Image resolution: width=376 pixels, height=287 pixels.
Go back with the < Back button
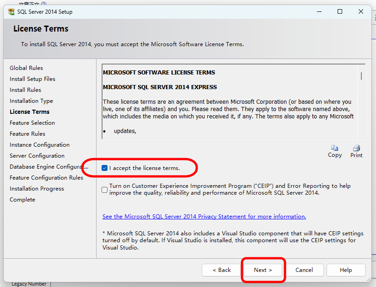click(221, 270)
